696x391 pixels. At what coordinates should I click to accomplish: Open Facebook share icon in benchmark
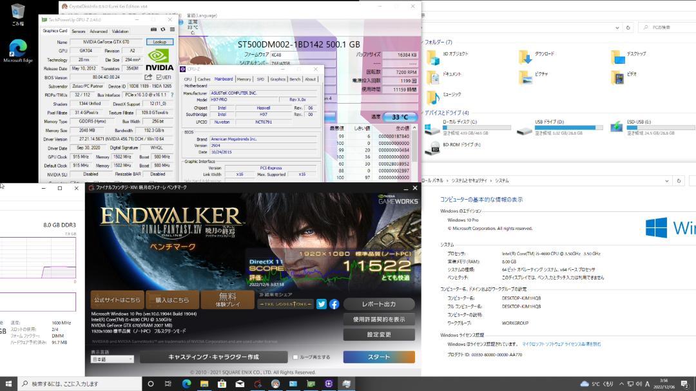point(334,304)
